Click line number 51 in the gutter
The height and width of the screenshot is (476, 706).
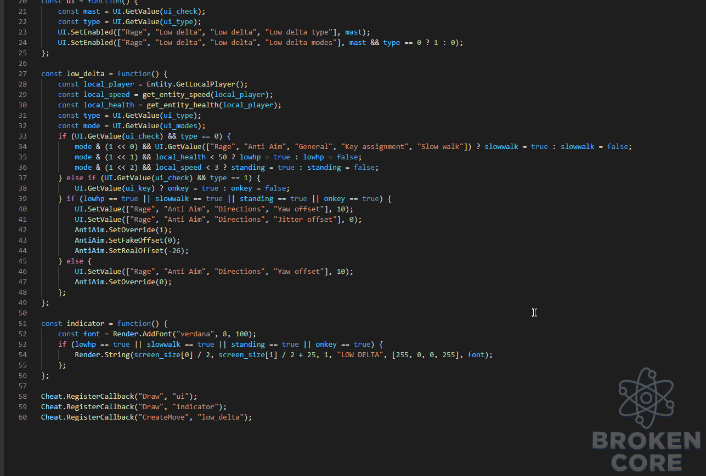coord(22,324)
